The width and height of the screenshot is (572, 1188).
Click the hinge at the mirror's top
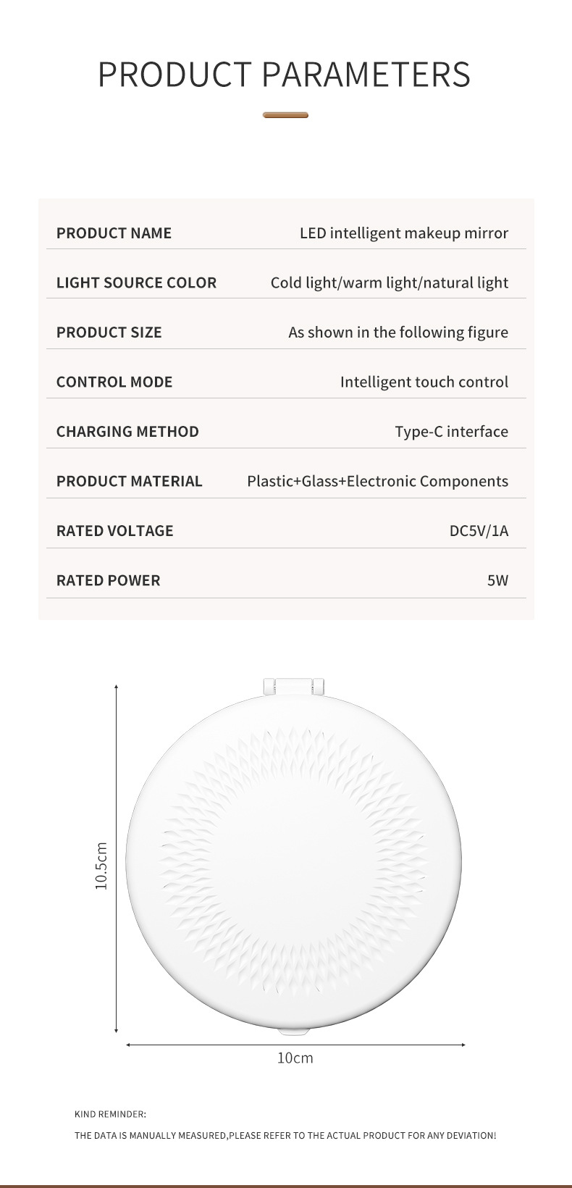[293, 686]
